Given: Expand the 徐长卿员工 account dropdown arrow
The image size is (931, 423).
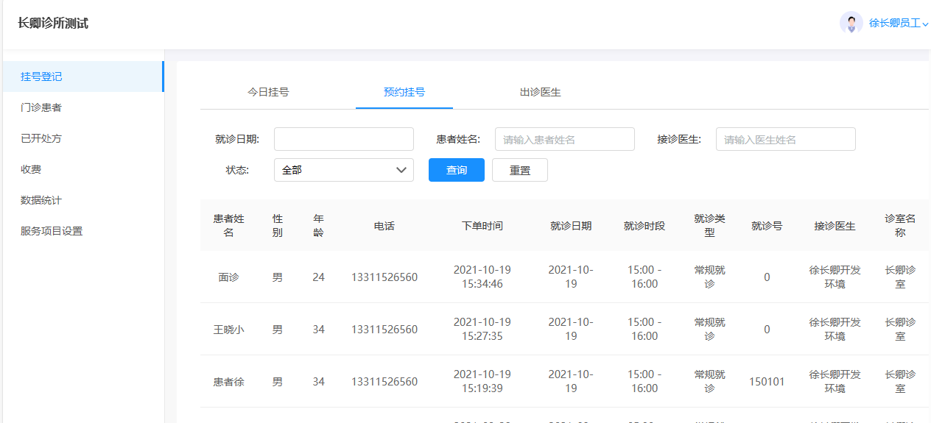Looking at the screenshot, I should tap(926, 24).
